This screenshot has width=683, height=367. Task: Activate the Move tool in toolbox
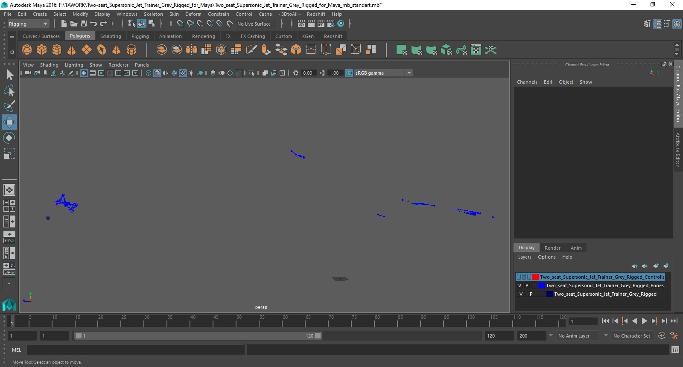9,122
